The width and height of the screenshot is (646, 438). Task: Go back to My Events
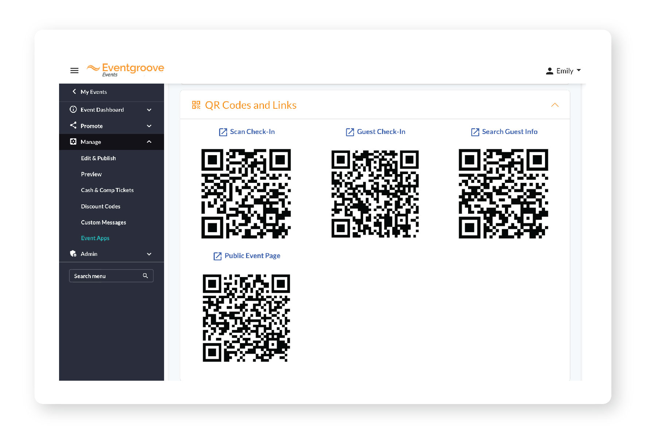click(x=94, y=92)
